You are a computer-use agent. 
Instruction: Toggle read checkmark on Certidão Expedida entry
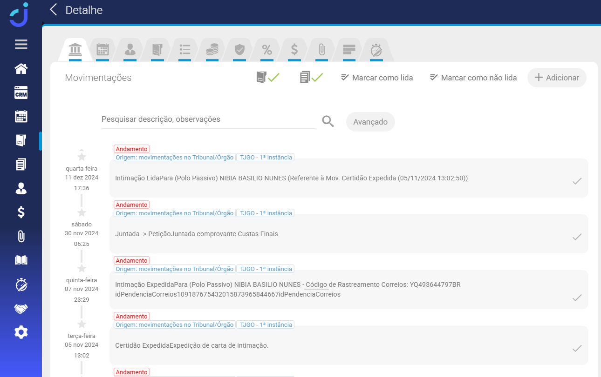pyautogui.click(x=577, y=348)
